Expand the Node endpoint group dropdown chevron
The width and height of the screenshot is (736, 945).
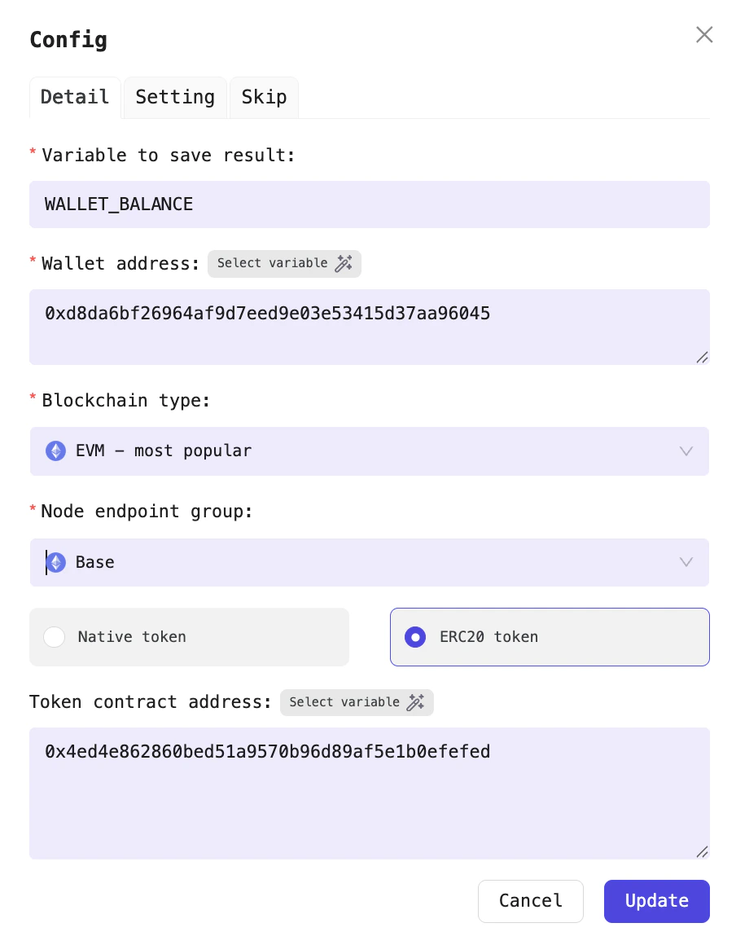tap(686, 562)
